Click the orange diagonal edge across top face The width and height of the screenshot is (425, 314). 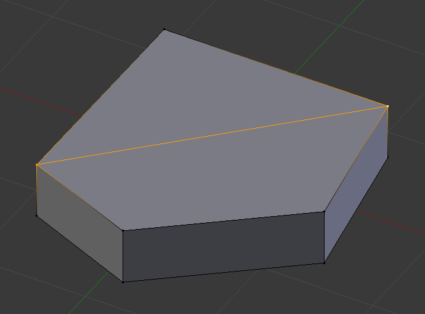coord(212,135)
